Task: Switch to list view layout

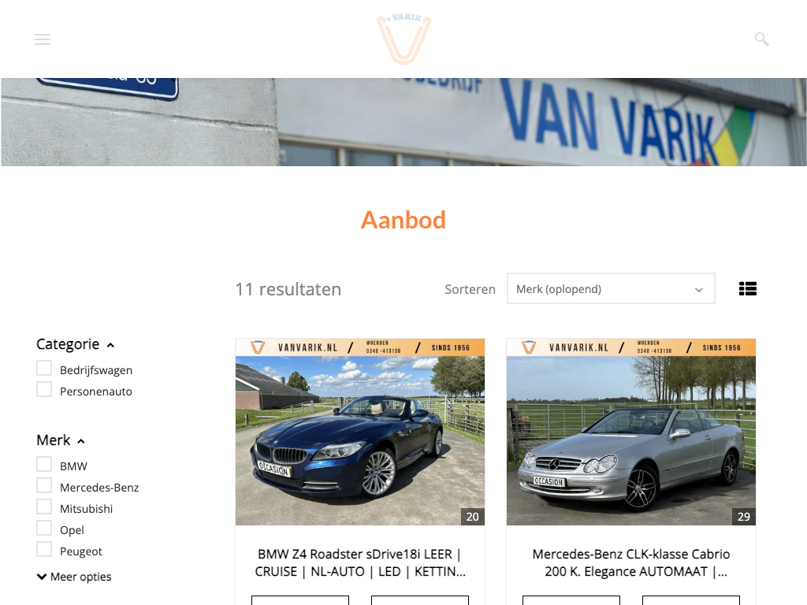Action: (x=747, y=288)
